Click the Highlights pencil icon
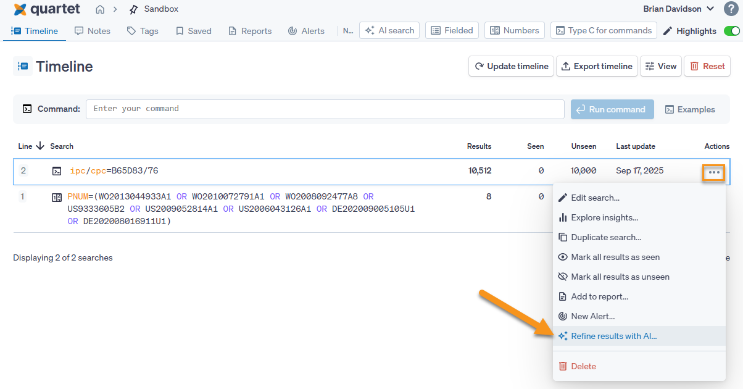The image size is (743, 389). click(668, 31)
